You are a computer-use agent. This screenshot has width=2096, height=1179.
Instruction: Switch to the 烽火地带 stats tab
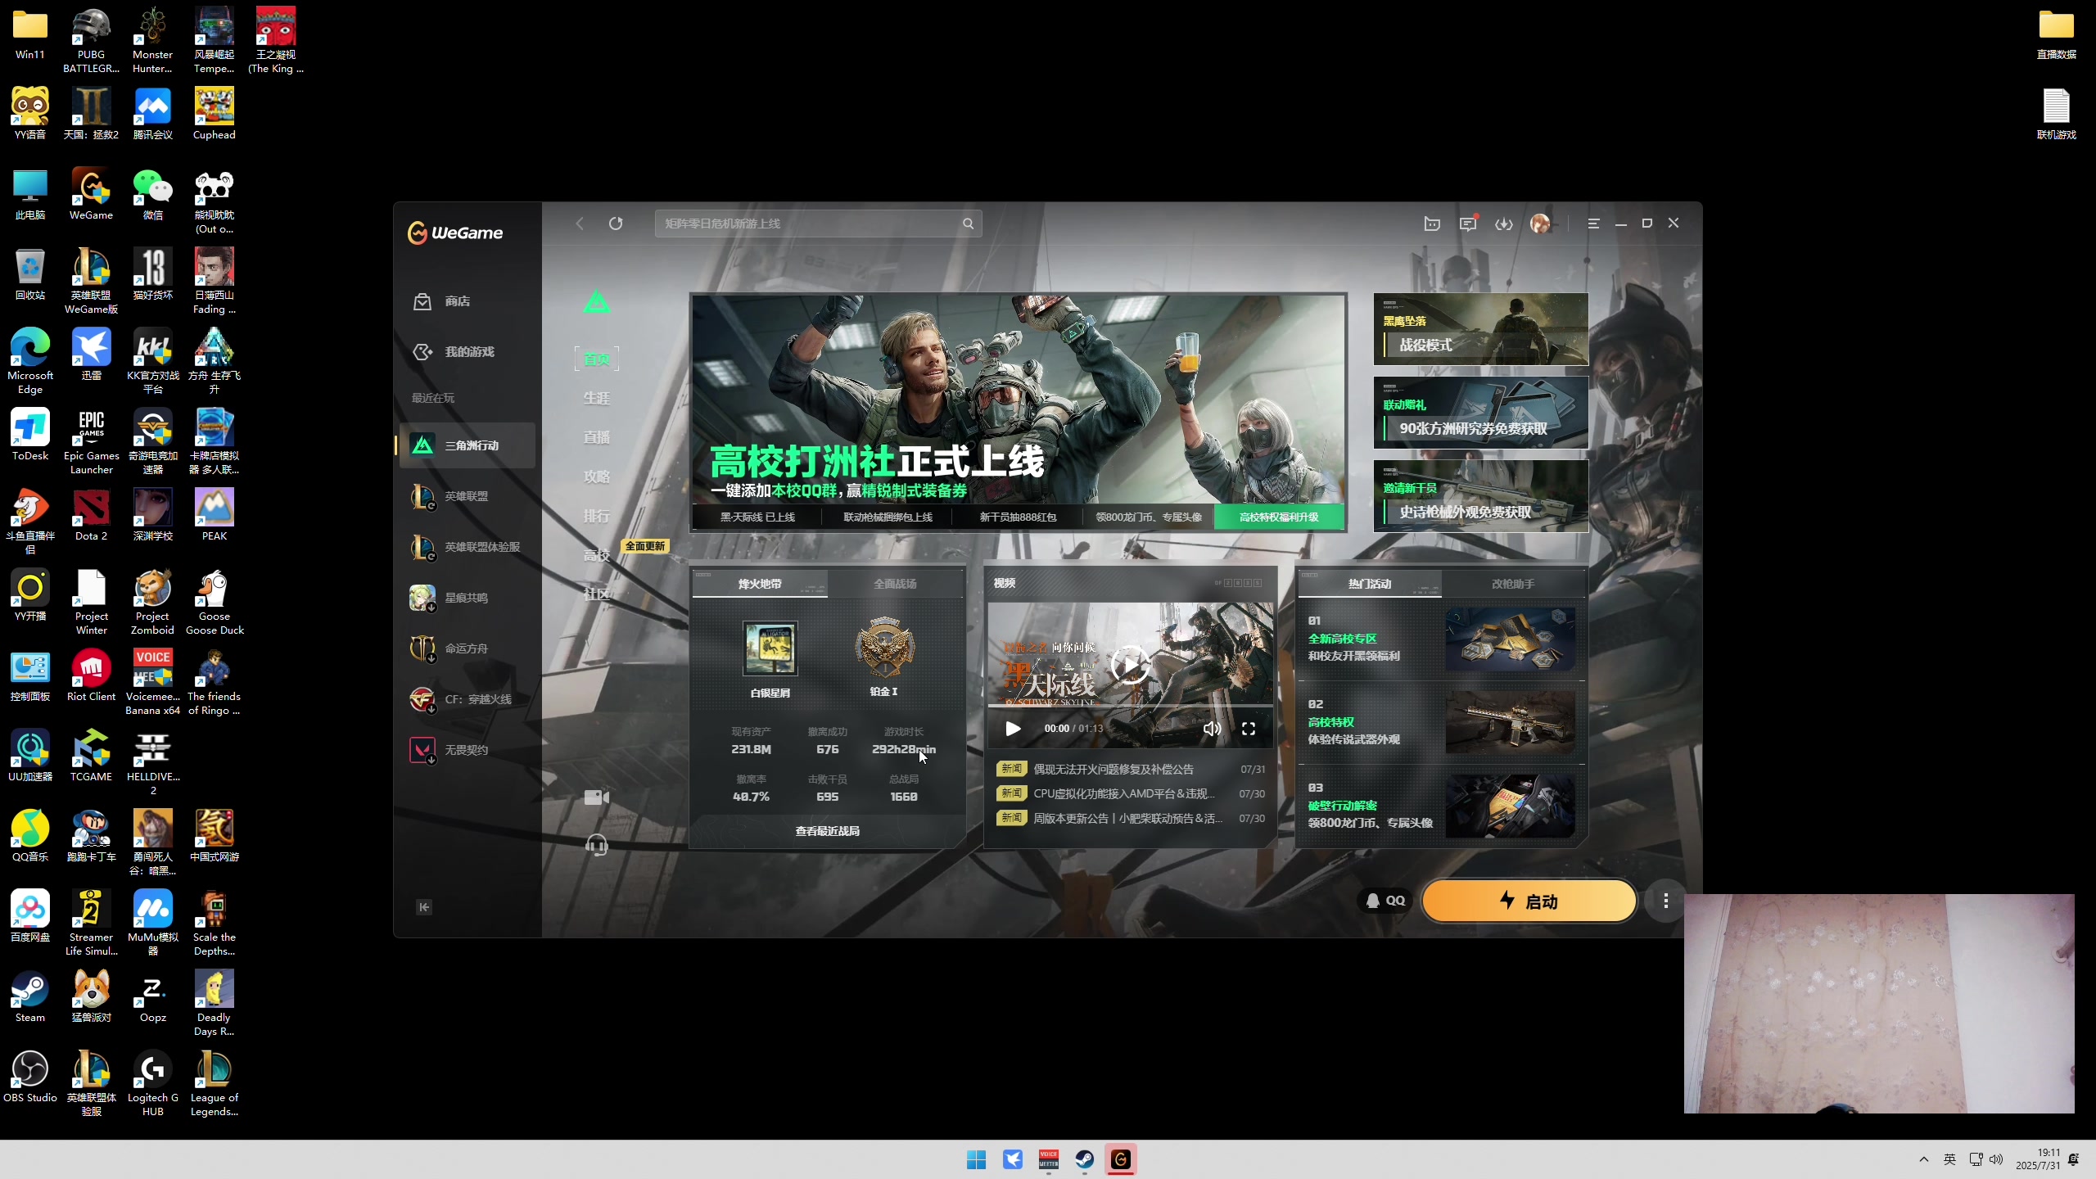point(759,584)
